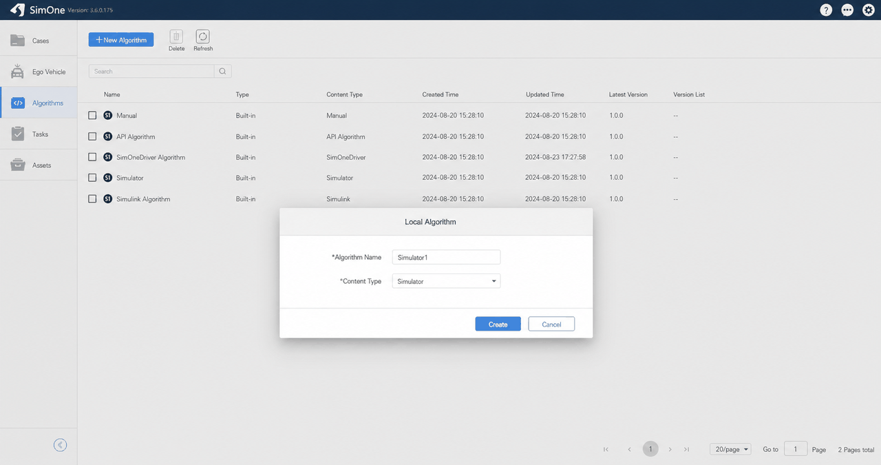Check the Simulink Algorithm row checkbox
Viewport: 881px width, 465px height.
coord(92,198)
